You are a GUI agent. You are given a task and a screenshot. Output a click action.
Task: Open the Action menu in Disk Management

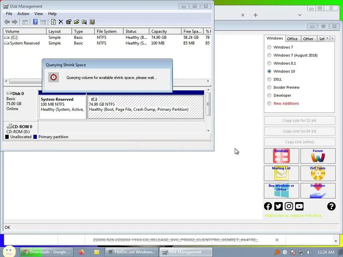click(23, 13)
